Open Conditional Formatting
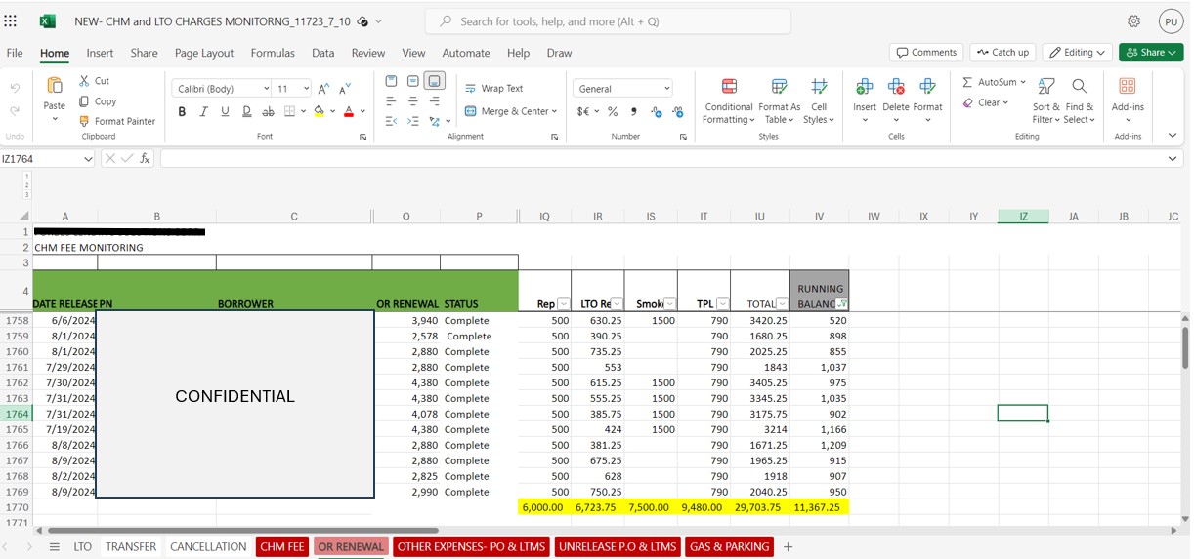Image resolution: width=1194 pixels, height=559 pixels. tap(728, 100)
